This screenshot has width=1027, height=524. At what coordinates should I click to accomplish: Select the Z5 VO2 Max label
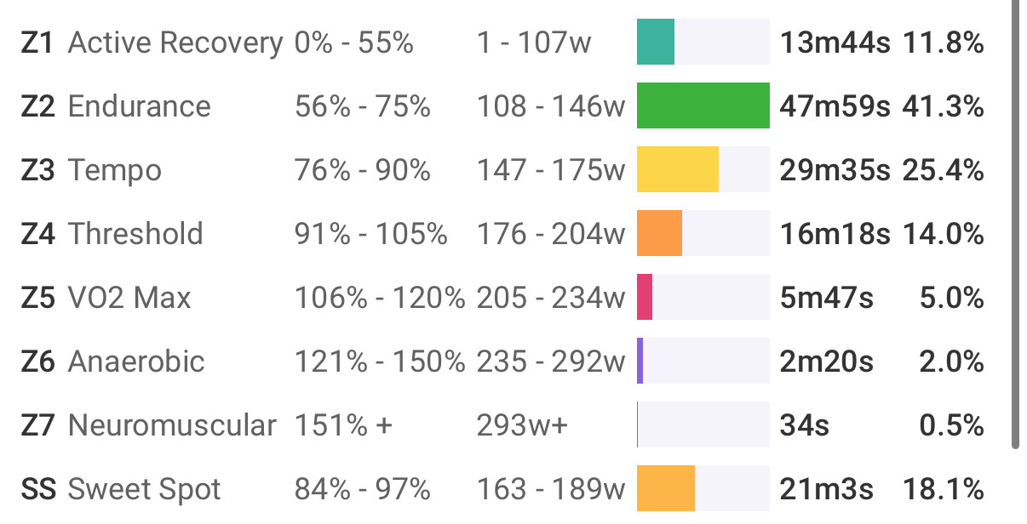click(106, 298)
